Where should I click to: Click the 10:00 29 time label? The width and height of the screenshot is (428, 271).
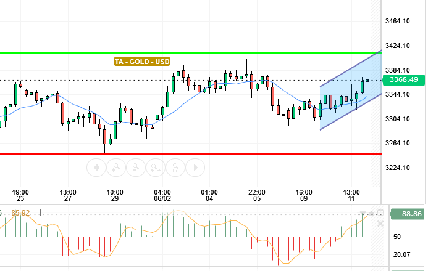(115, 195)
